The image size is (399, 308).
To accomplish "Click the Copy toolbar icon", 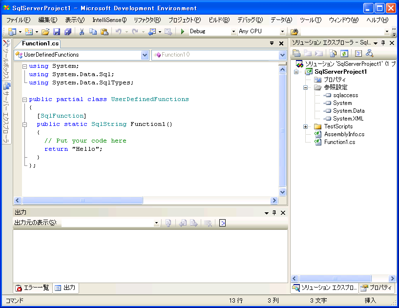I will click(93, 32).
